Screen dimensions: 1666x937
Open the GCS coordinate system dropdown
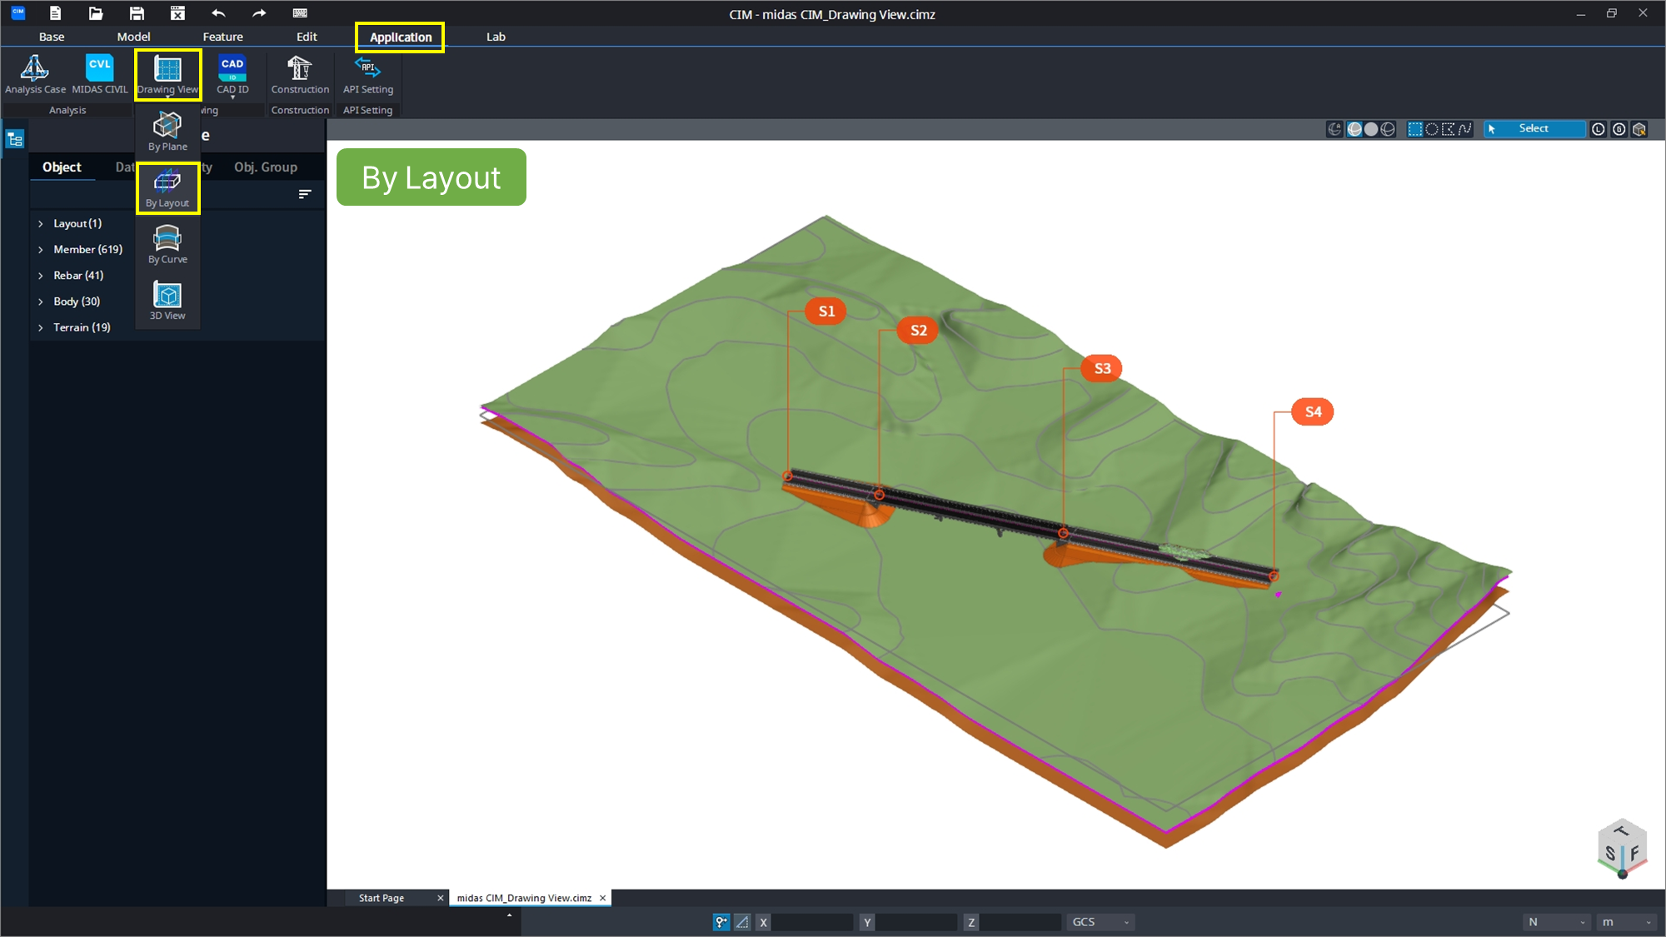pyautogui.click(x=1100, y=922)
